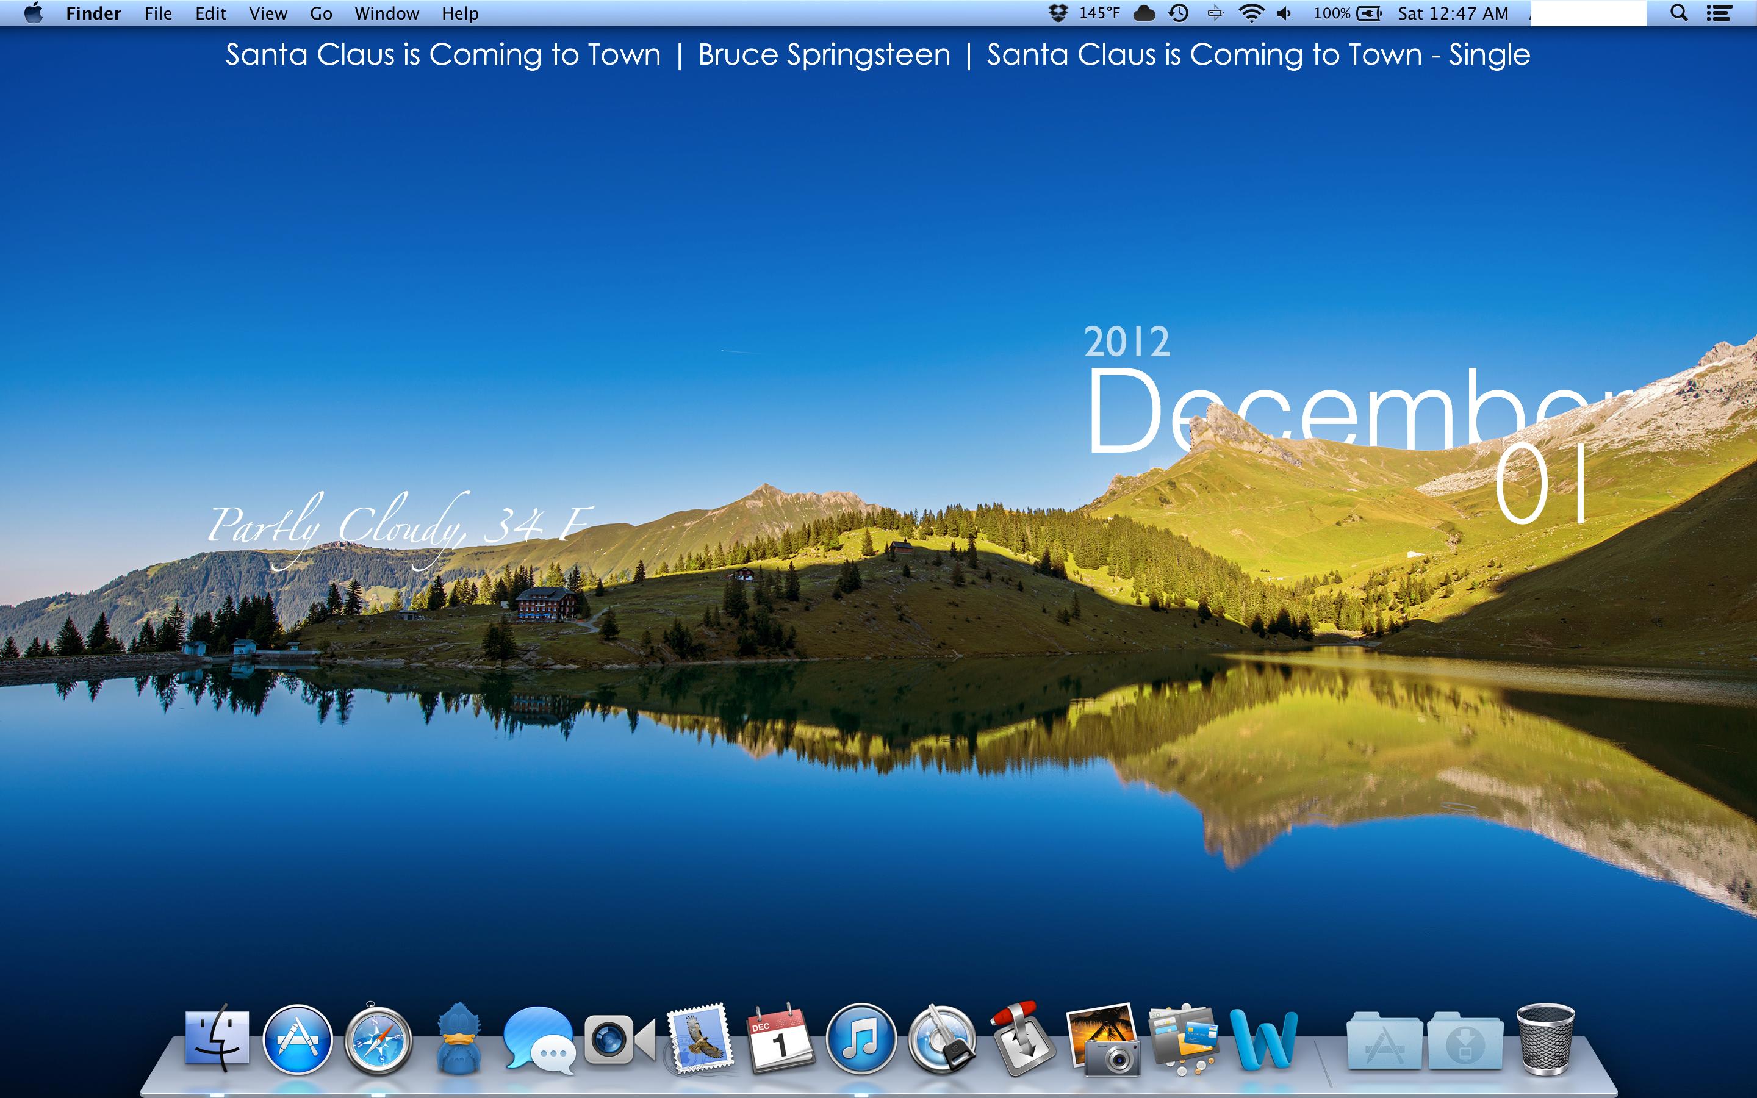Screen dimensions: 1757x1098
Task: Open the Help menu
Action: 461,13
